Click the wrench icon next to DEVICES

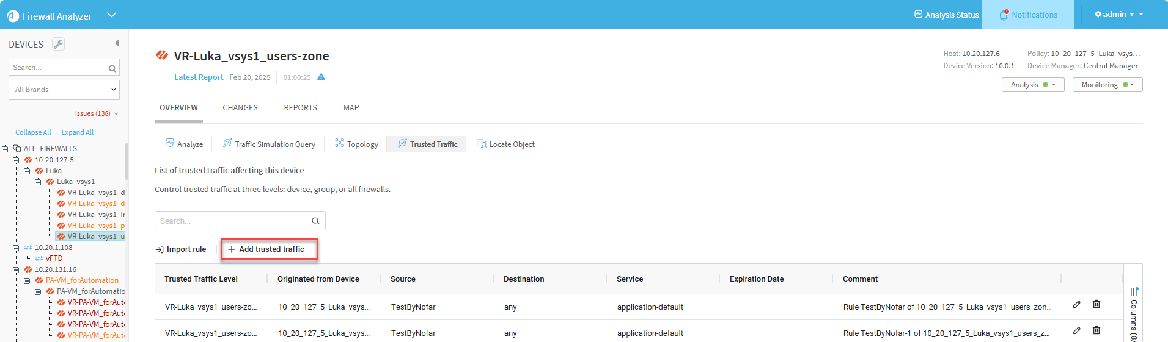point(58,44)
